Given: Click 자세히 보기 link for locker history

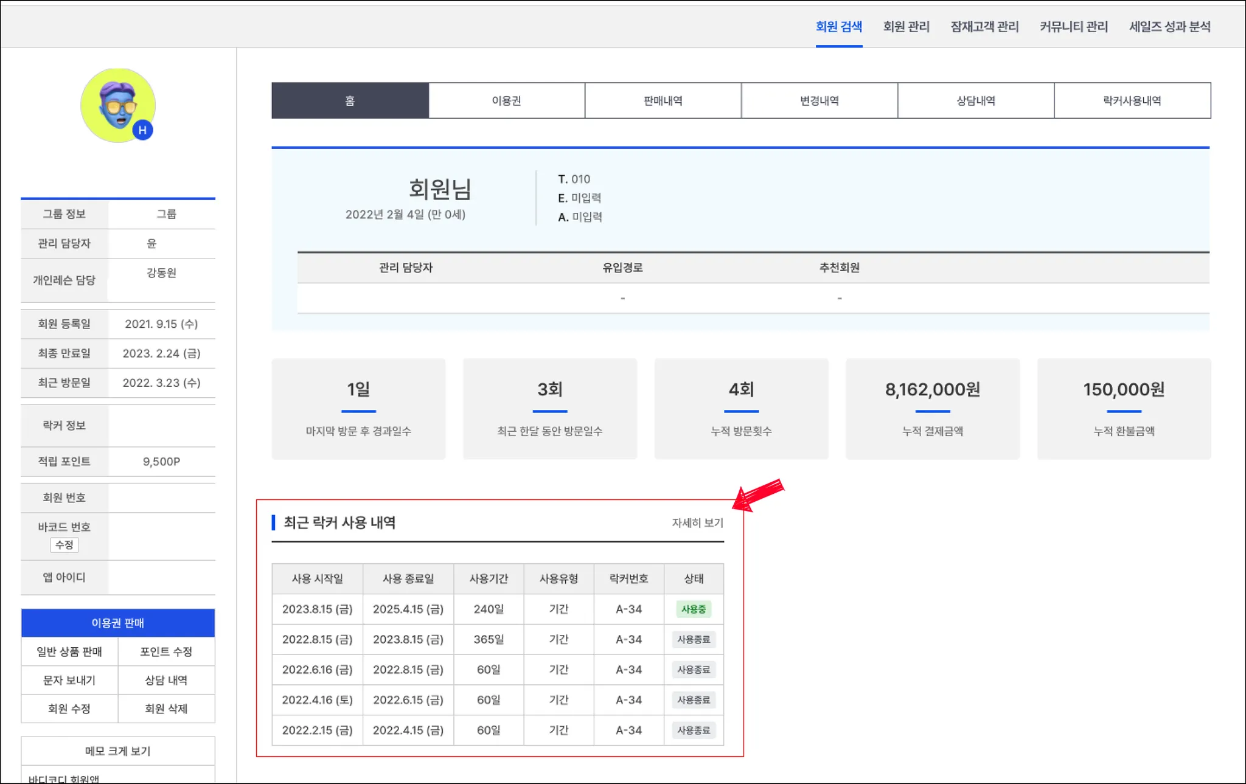Looking at the screenshot, I should [x=697, y=523].
